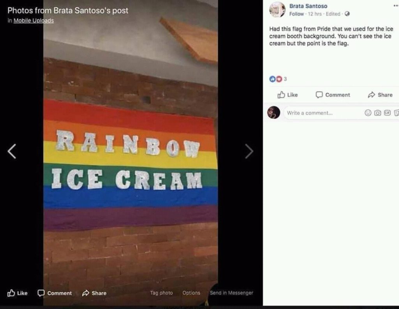Insert an emoji in comment box
This screenshot has height=309, width=399.
point(368,113)
